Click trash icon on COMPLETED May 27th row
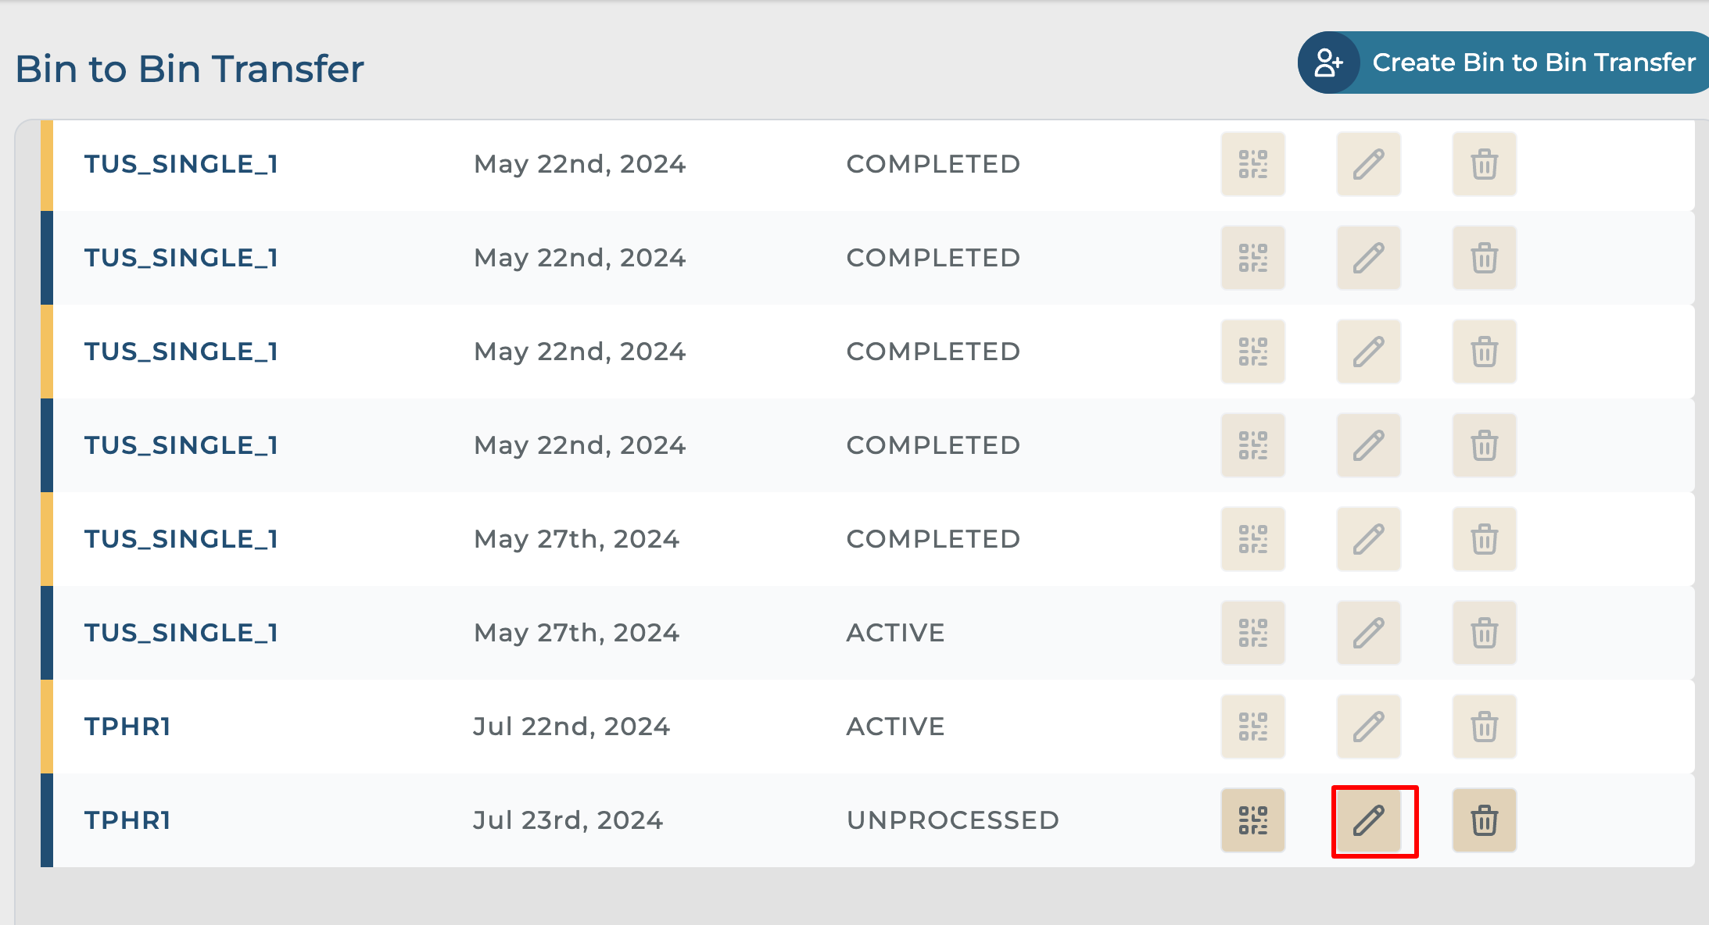Image resolution: width=1709 pixels, height=925 pixels. point(1484,539)
